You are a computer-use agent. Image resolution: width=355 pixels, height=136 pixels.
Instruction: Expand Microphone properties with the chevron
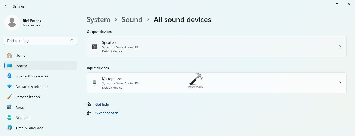[x=340, y=83]
